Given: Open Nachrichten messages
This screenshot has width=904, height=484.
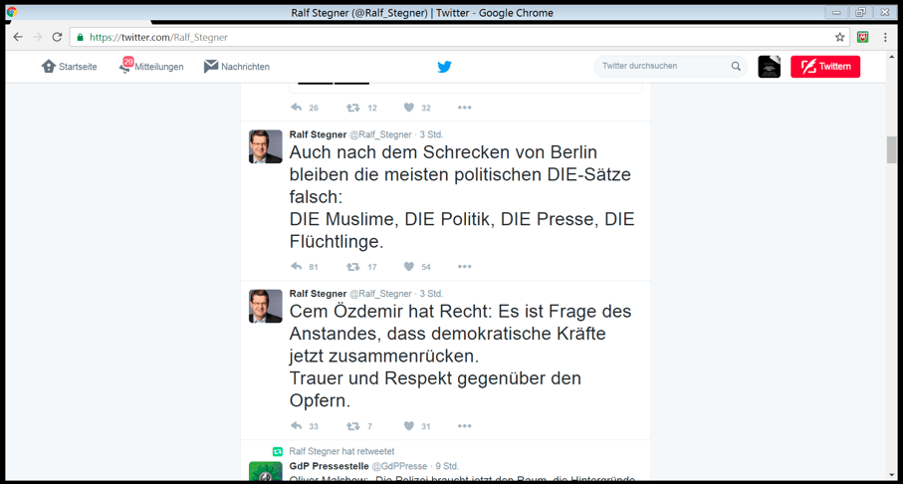Looking at the screenshot, I should coord(237,67).
